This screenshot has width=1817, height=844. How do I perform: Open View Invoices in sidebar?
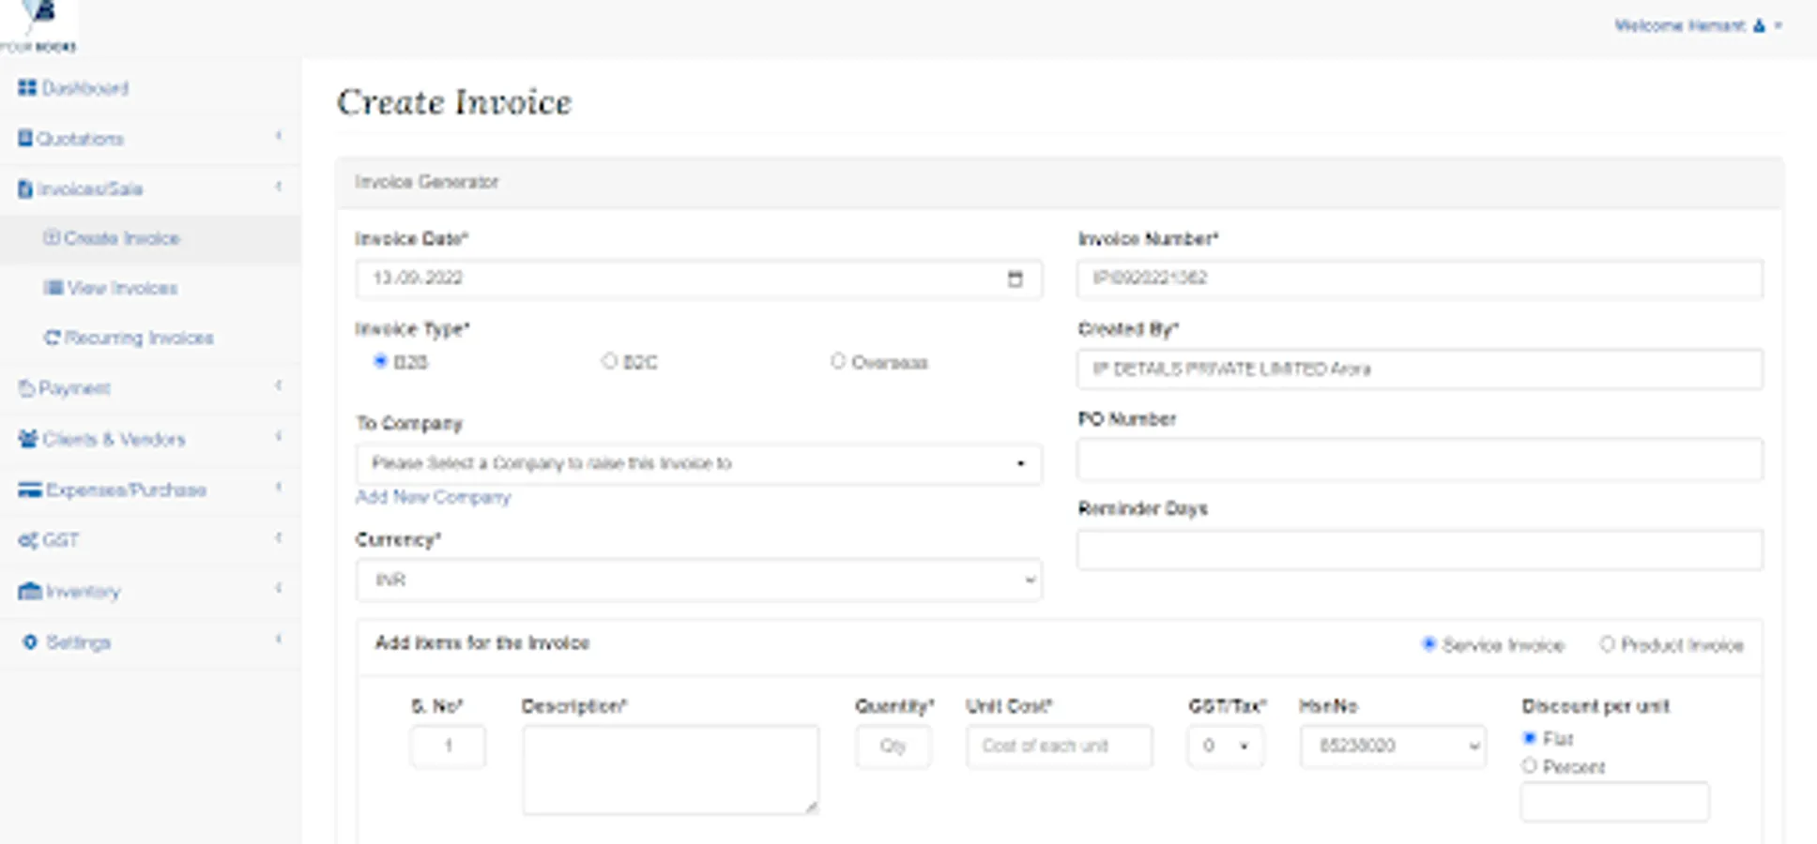[x=122, y=288]
